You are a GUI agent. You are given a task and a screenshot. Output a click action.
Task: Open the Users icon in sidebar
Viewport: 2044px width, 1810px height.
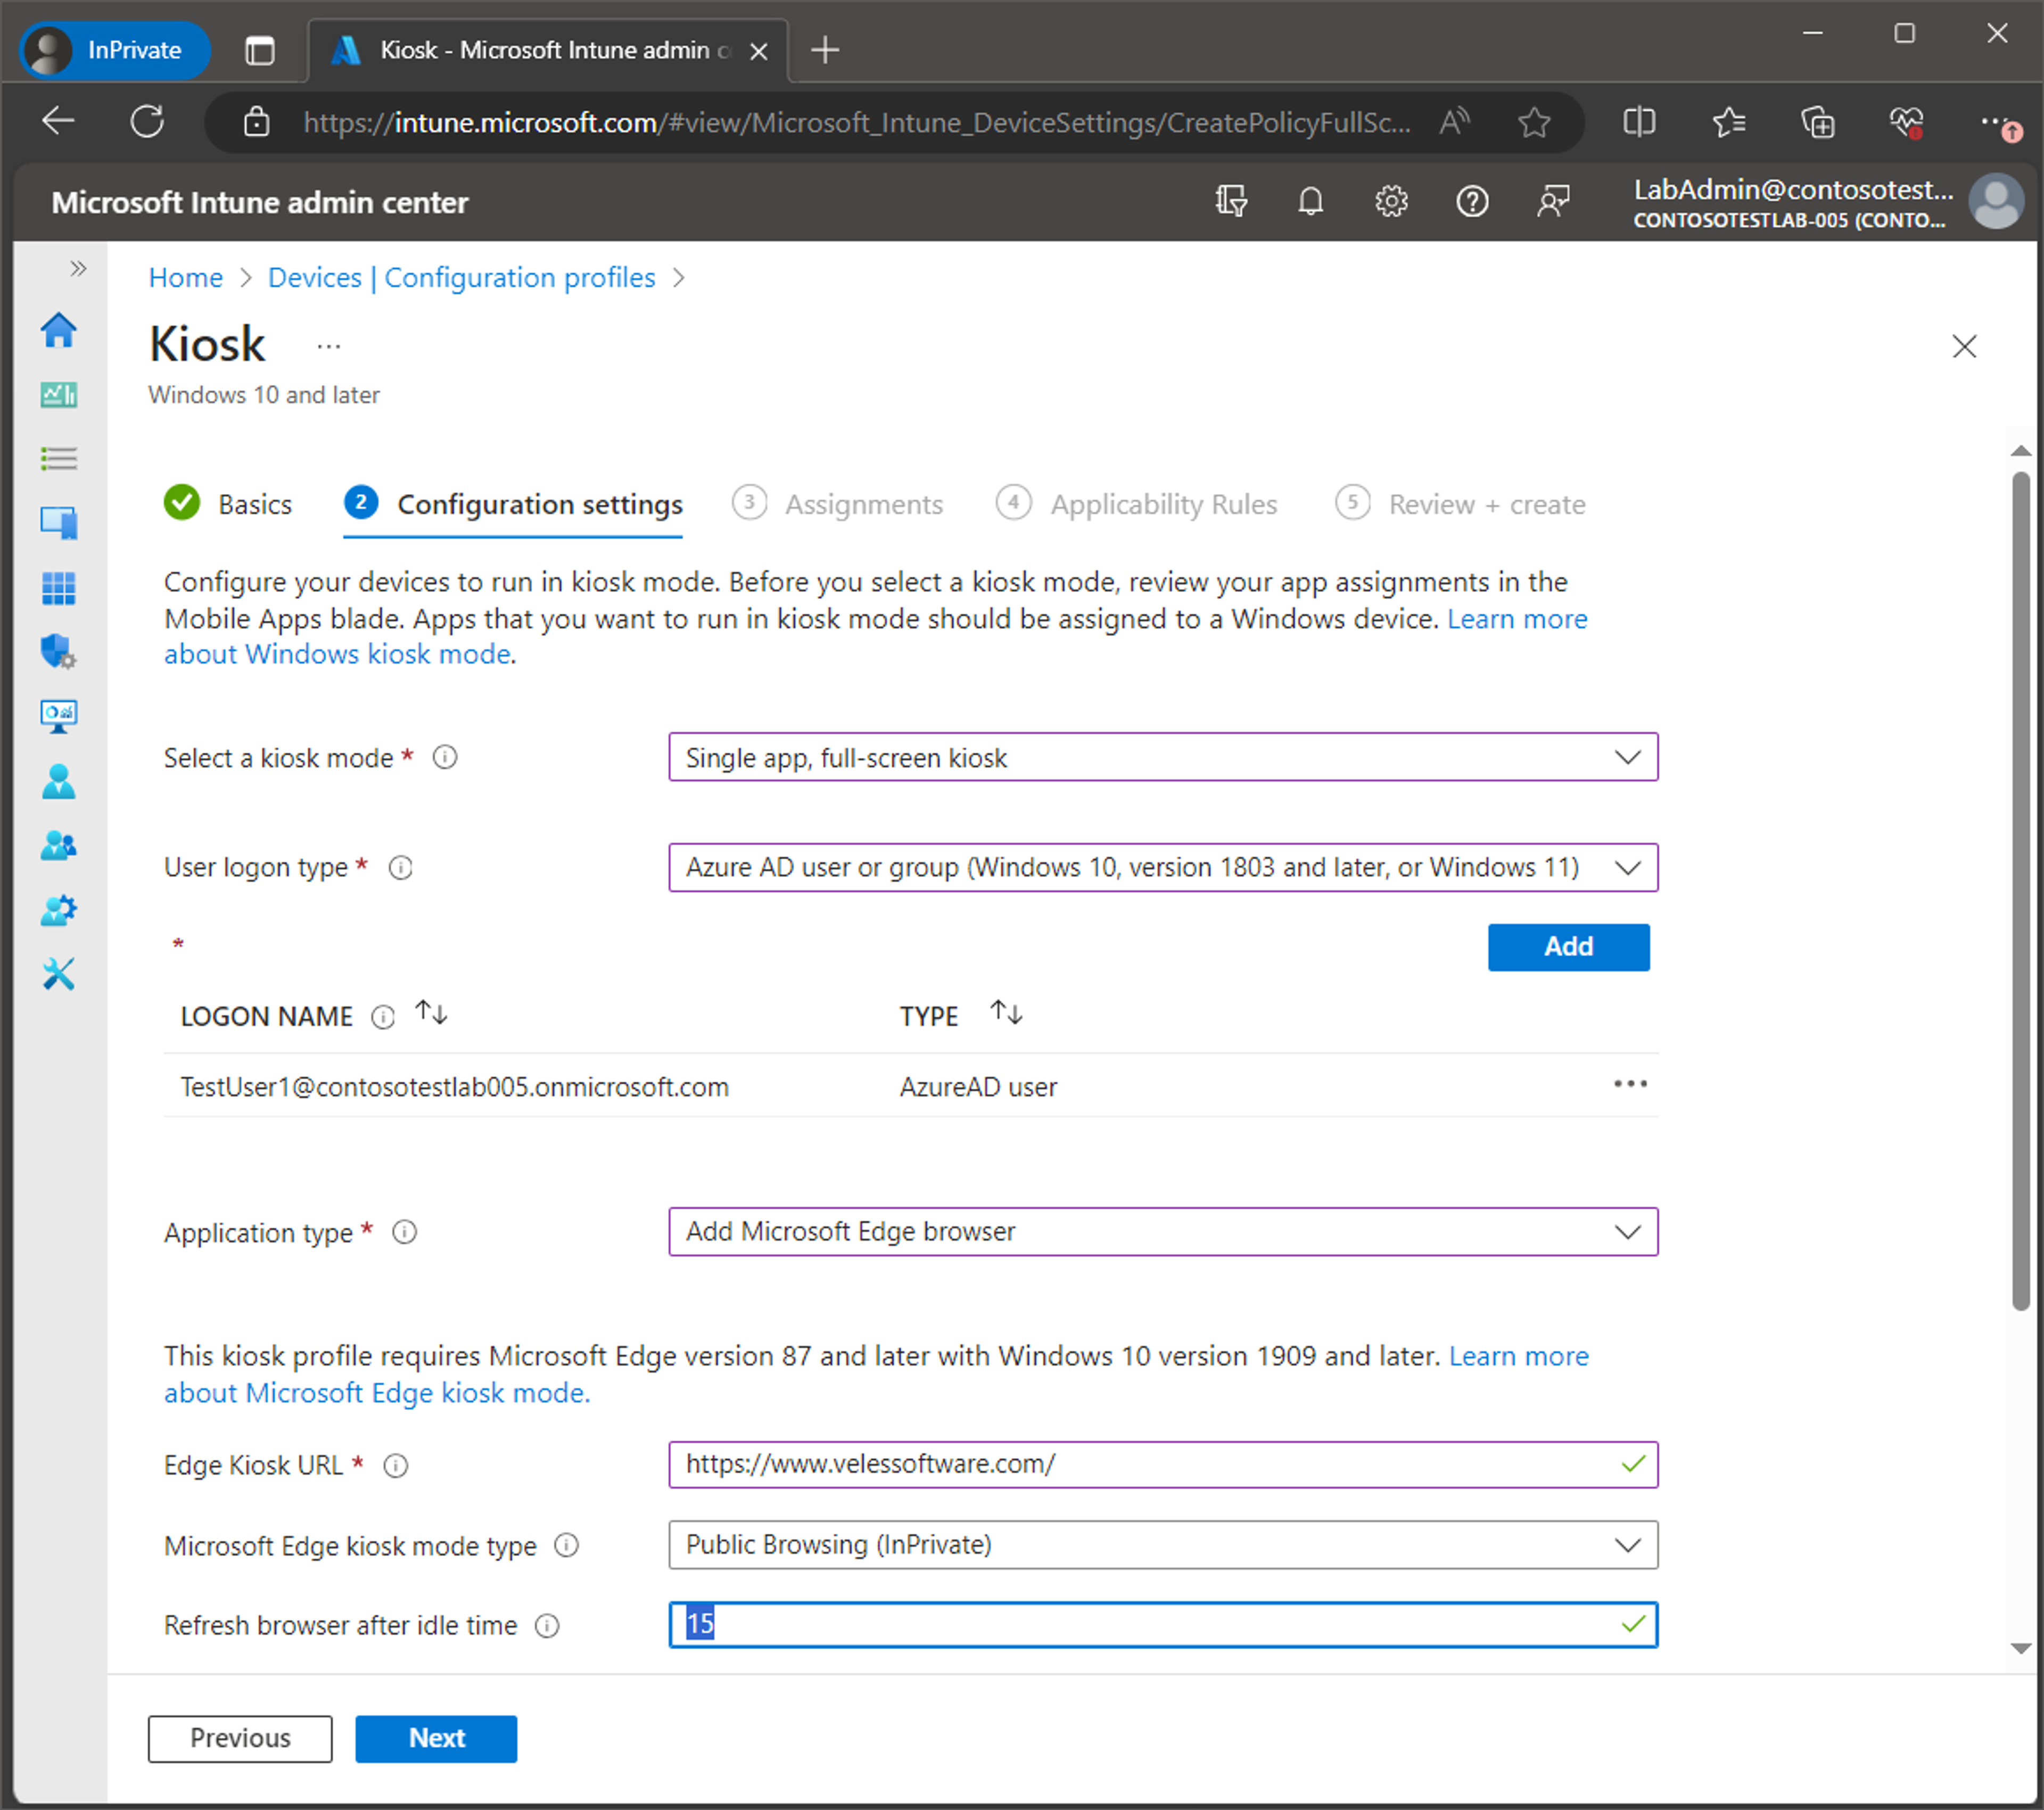coord(59,781)
